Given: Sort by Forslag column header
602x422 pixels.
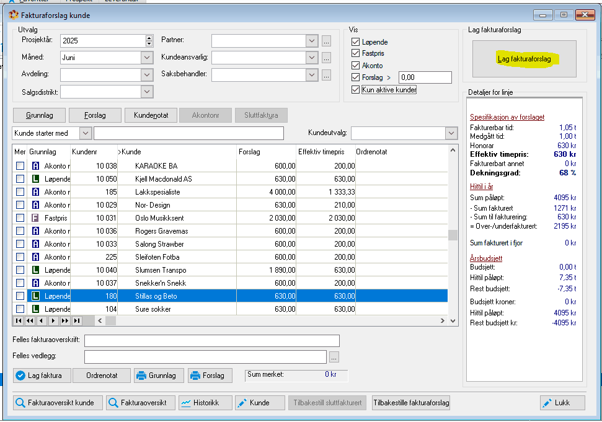Looking at the screenshot, I should tap(267, 152).
